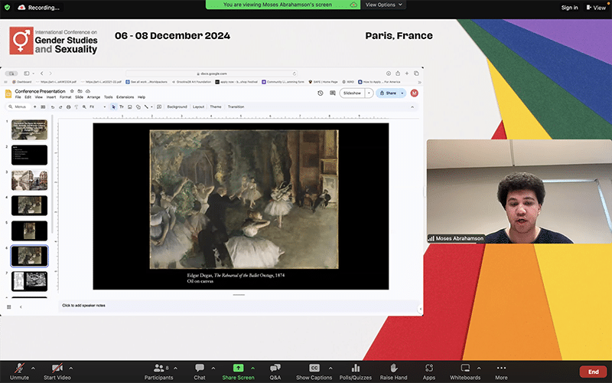Star the Conference Presentation document
The width and height of the screenshot is (612, 383).
tap(72, 91)
